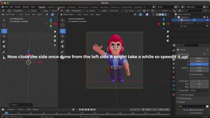Click the outliner filter funnel icon
Viewport: 210px width, 118px height.
(206, 11)
